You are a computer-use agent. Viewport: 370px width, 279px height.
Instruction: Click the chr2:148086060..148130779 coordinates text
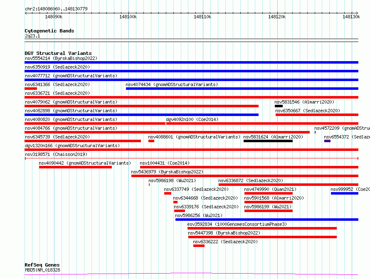click(56, 9)
